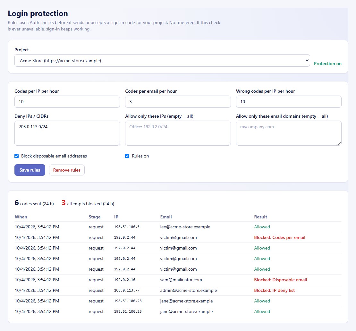Click the Allow only these IPs label
Viewport: 356px width, 331px height.
[x=159, y=116]
